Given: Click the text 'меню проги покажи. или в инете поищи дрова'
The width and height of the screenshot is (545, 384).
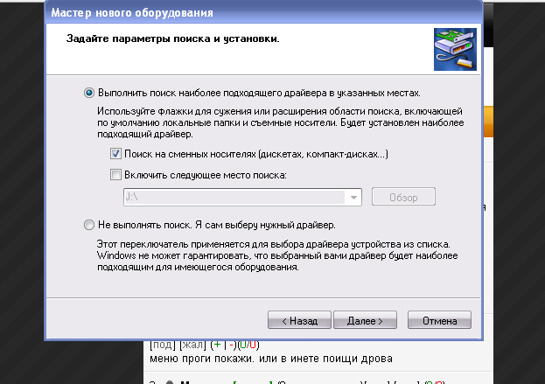Looking at the screenshot, I should click(271, 359).
